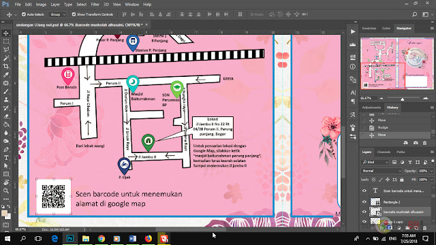Open the Layers panel flyout menu
The width and height of the screenshot is (436, 245).
[432, 152]
